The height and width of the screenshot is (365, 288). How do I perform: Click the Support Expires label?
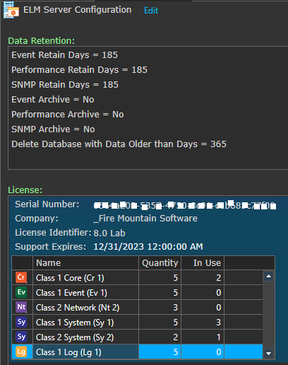[x=51, y=247]
